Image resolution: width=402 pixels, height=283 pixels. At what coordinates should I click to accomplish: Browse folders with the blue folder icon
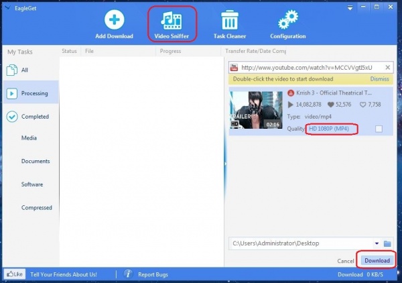click(x=387, y=243)
